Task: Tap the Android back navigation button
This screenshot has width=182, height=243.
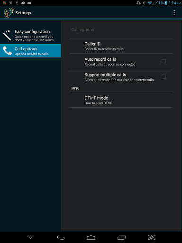Action: [x=61, y=237]
